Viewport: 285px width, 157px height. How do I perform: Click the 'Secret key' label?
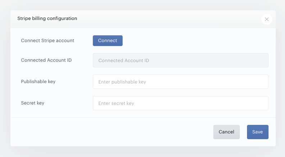click(x=33, y=103)
